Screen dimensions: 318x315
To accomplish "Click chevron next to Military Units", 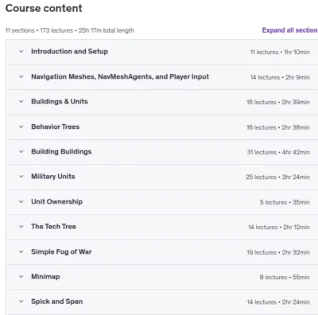I will coord(21,177).
